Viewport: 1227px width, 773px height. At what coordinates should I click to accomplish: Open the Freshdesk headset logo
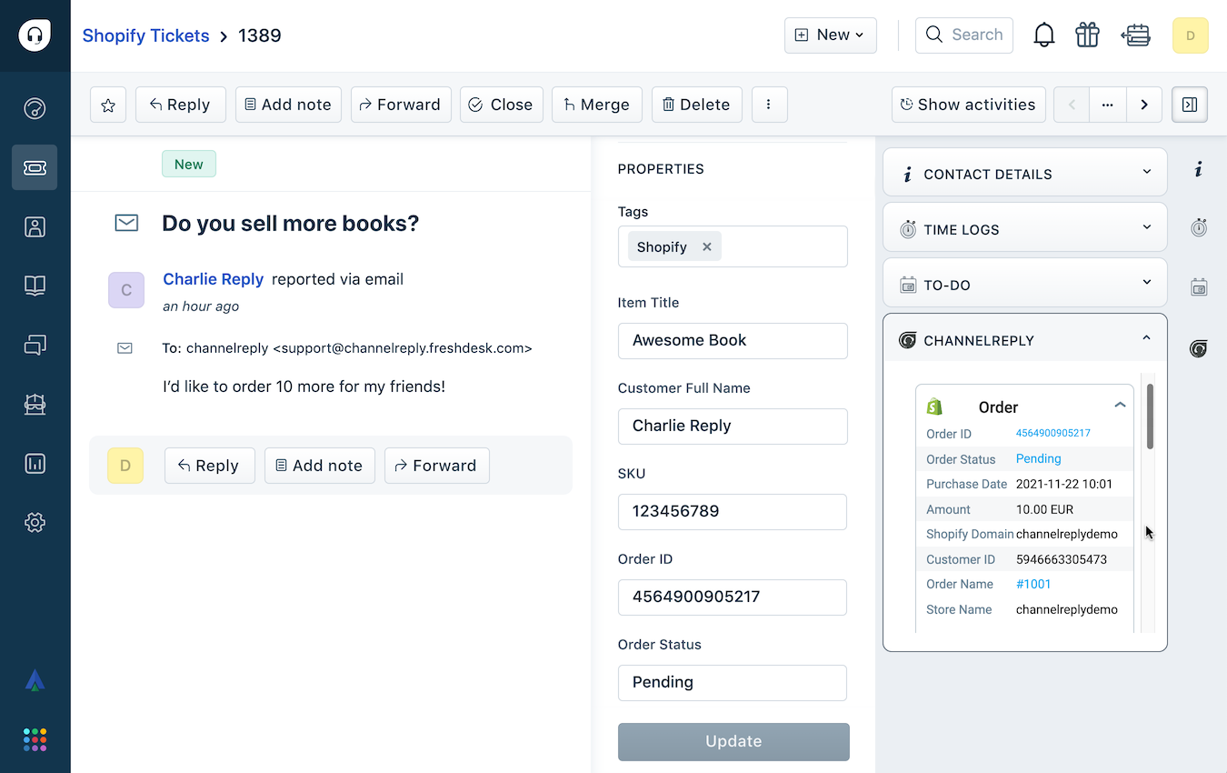click(35, 35)
